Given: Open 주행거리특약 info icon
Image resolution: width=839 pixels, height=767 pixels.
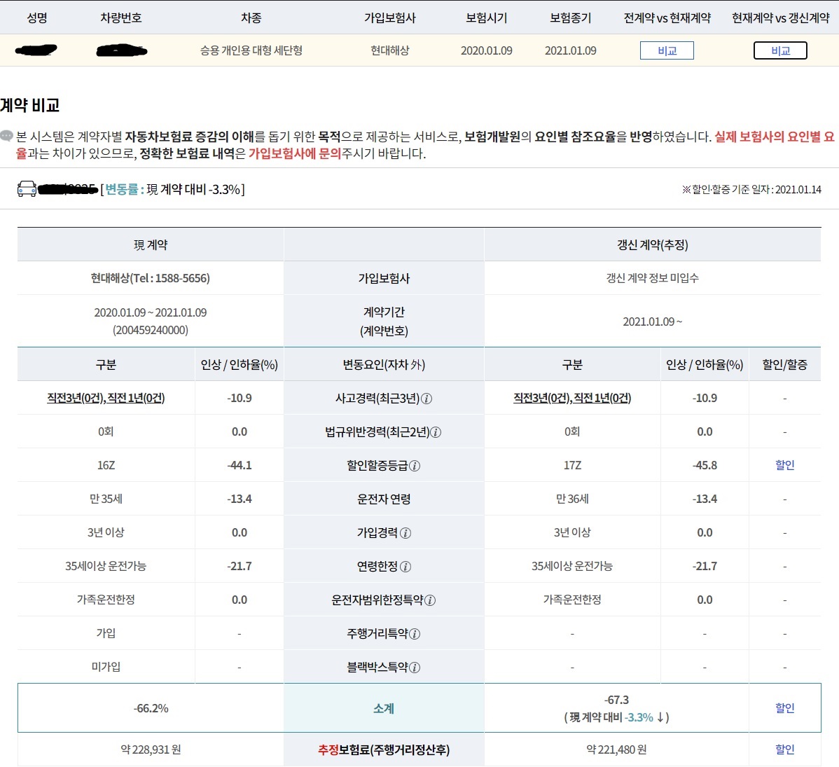Looking at the screenshot, I should tap(415, 634).
